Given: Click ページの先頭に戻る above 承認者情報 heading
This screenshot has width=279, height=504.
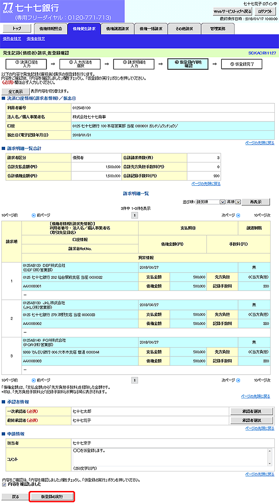Looking at the screenshot, I should (256, 396).
